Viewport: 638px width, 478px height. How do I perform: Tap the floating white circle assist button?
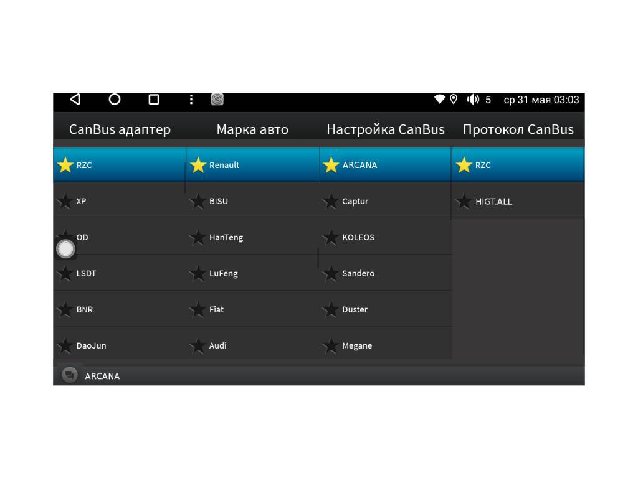[x=65, y=249]
